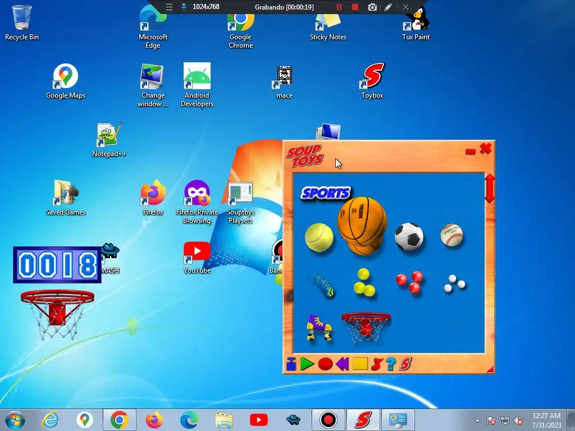Open the recorder hamburger menu

click(169, 7)
